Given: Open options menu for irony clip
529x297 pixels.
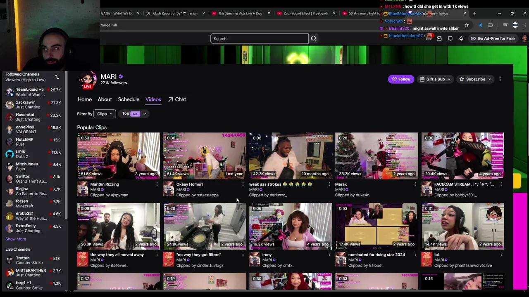Looking at the screenshot, I should [329, 255].
